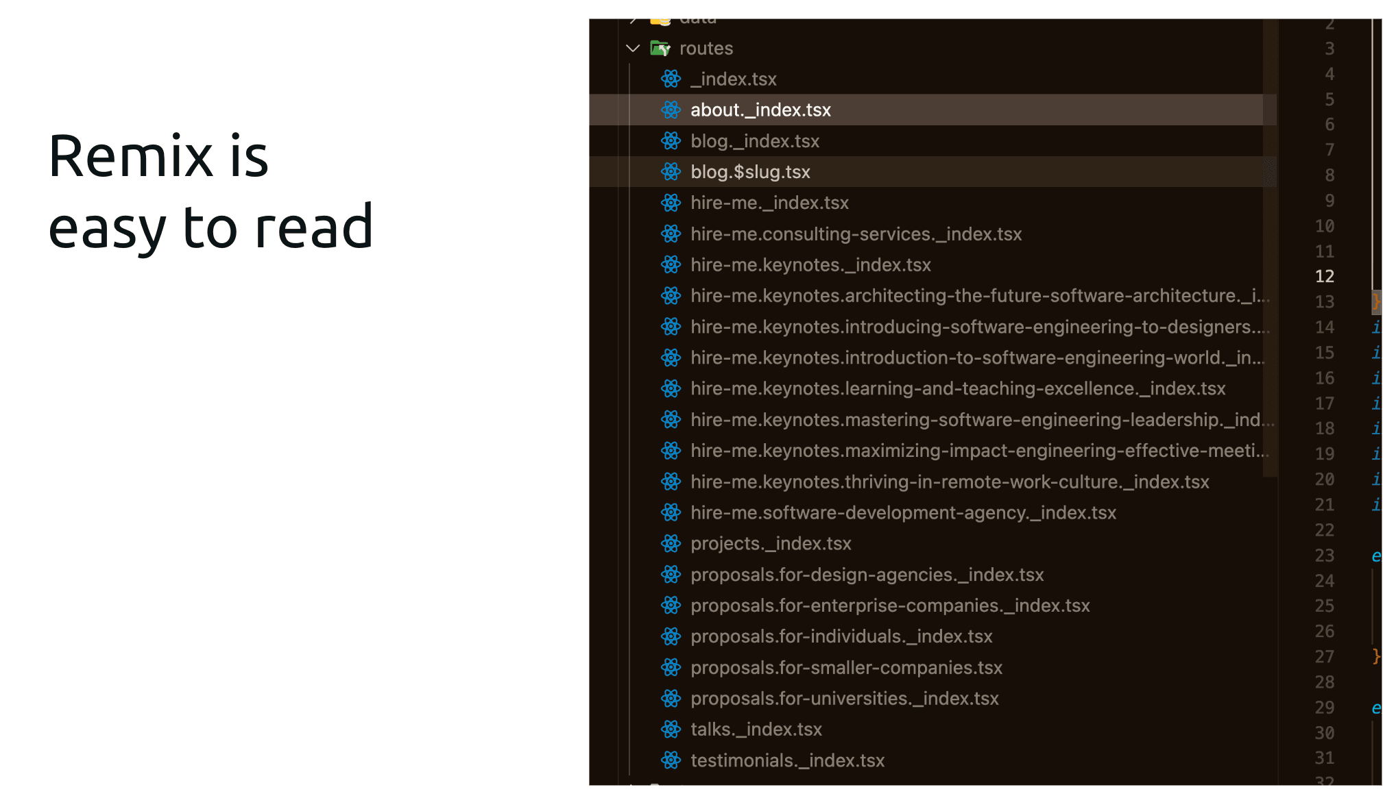Open the blog._index.tsx file
This screenshot has height=796, width=1396.
(754, 141)
